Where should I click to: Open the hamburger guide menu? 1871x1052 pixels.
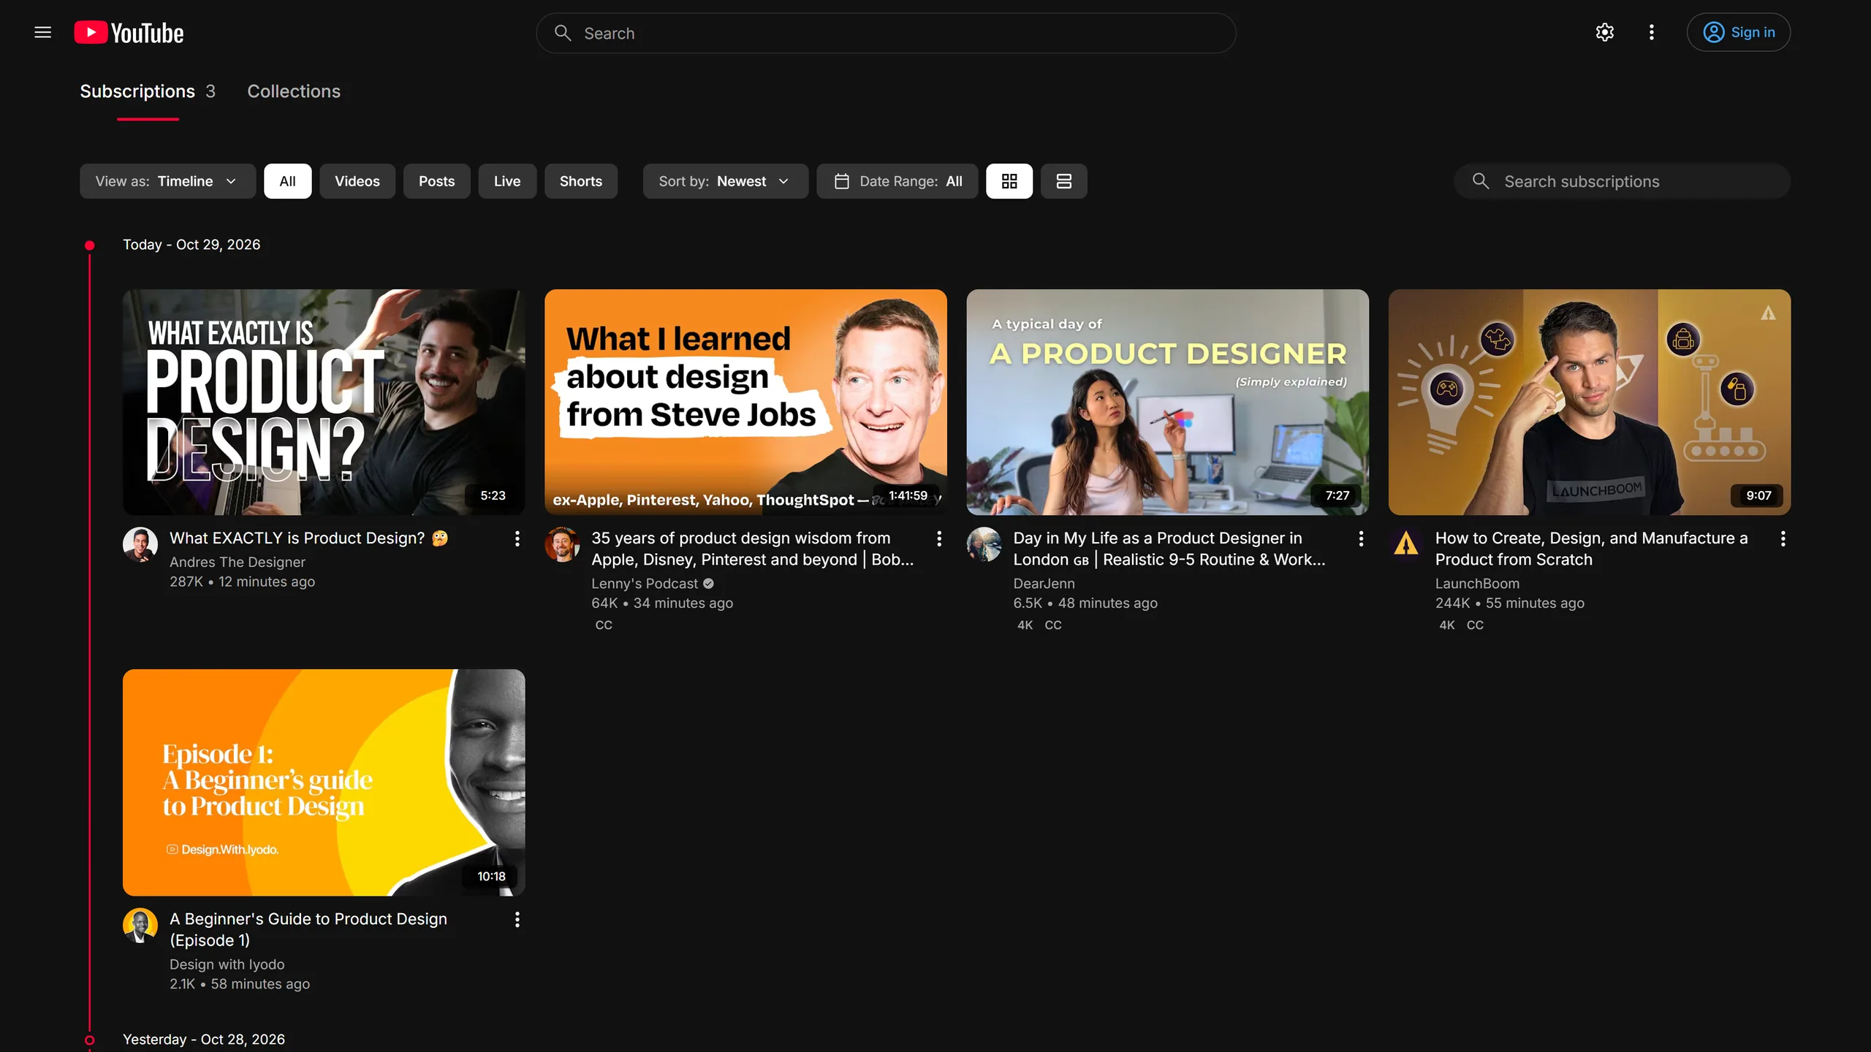(x=43, y=32)
